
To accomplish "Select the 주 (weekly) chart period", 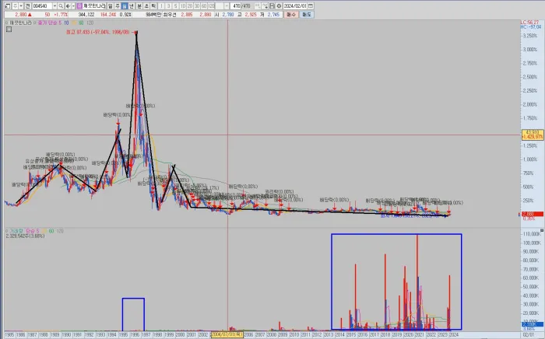I will pos(118,6).
